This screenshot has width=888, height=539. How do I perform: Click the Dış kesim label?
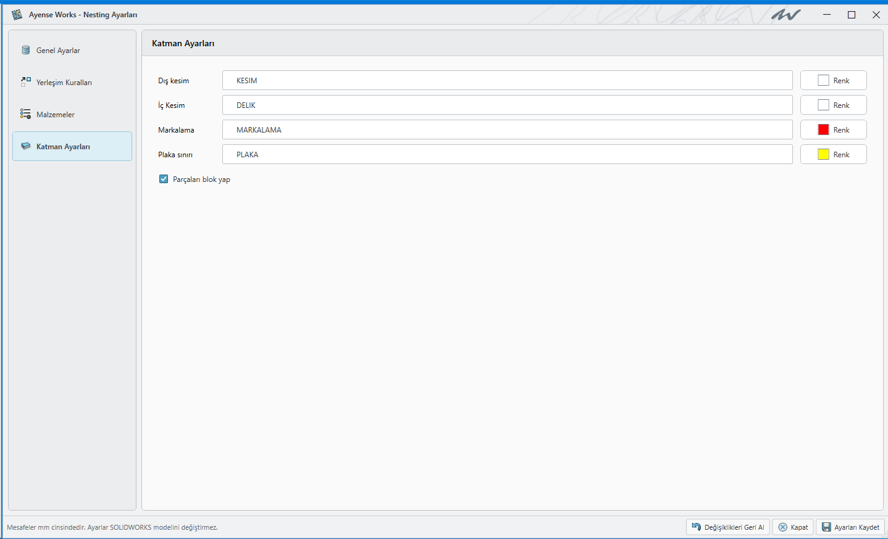[x=174, y=81]
